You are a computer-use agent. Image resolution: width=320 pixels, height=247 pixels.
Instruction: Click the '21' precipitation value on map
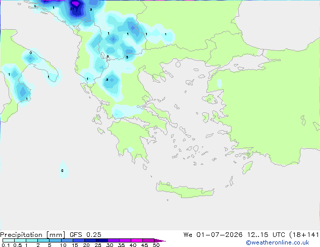coord(72,9)
